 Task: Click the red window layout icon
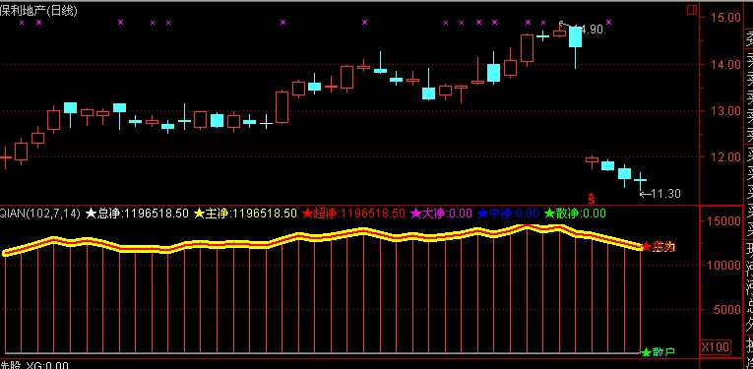pos(692,10)
